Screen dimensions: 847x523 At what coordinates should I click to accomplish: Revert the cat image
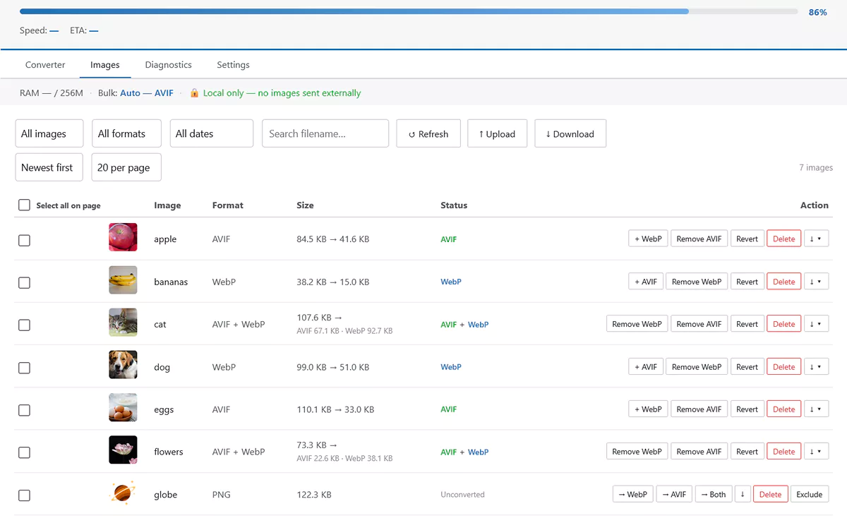tap(747, 324)
